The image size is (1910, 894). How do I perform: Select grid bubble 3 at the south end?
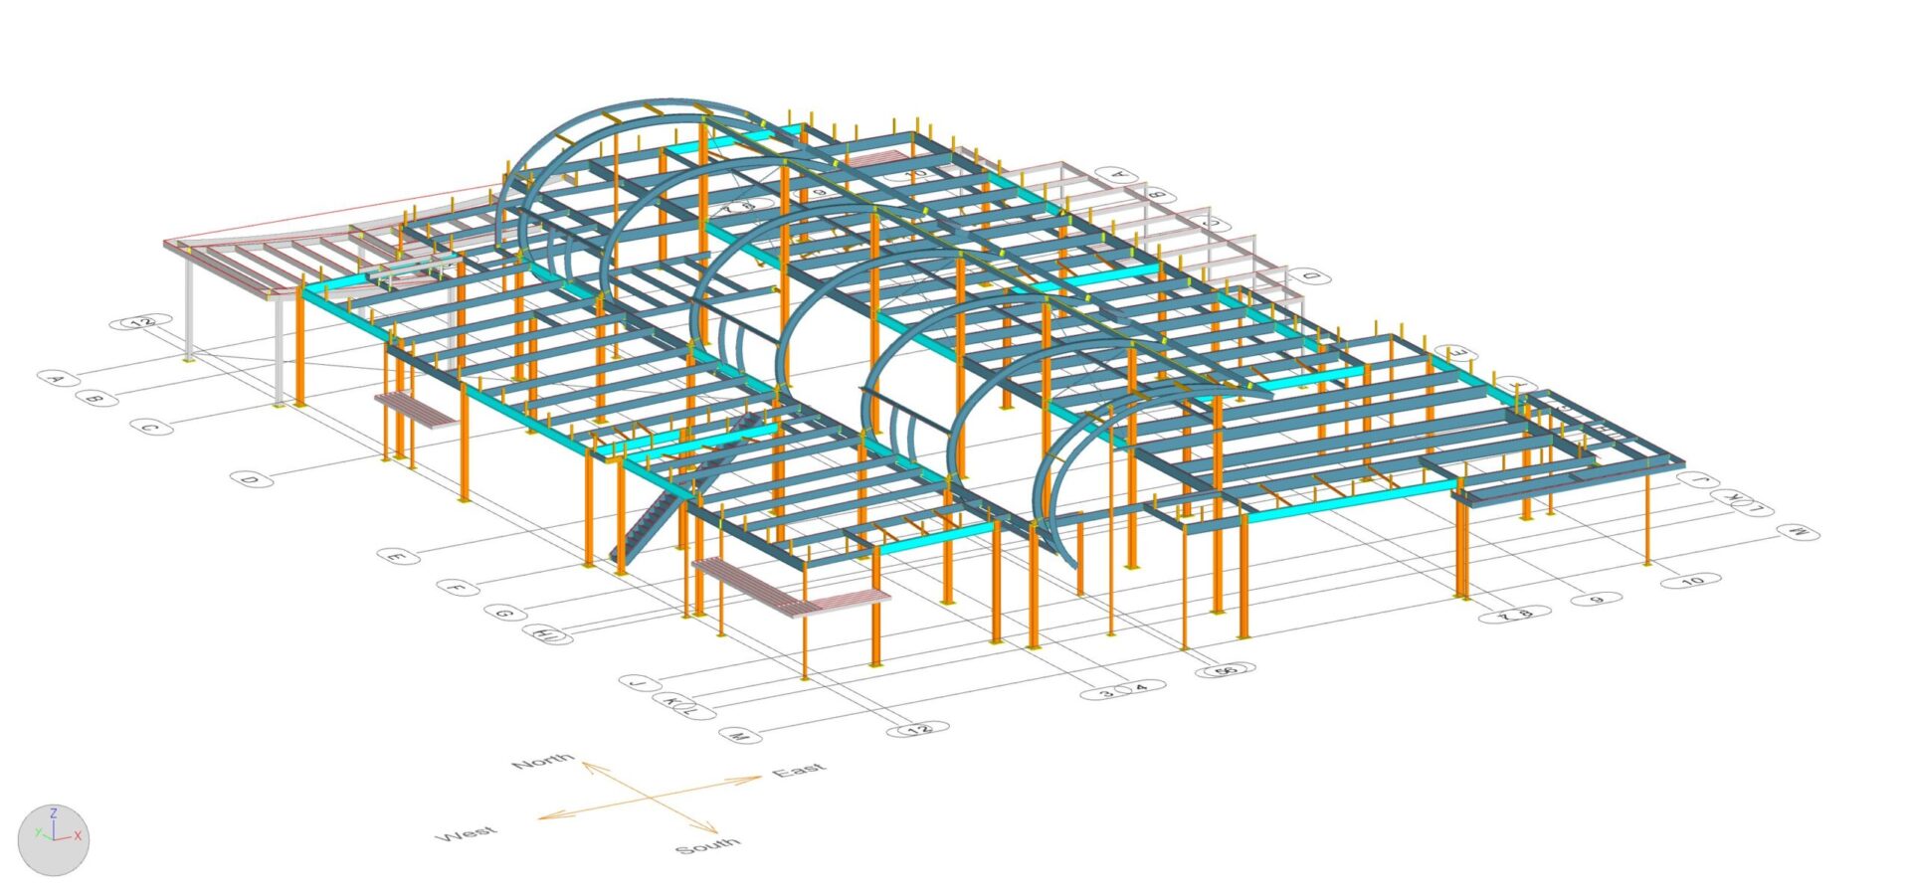tap(1105, 692)
